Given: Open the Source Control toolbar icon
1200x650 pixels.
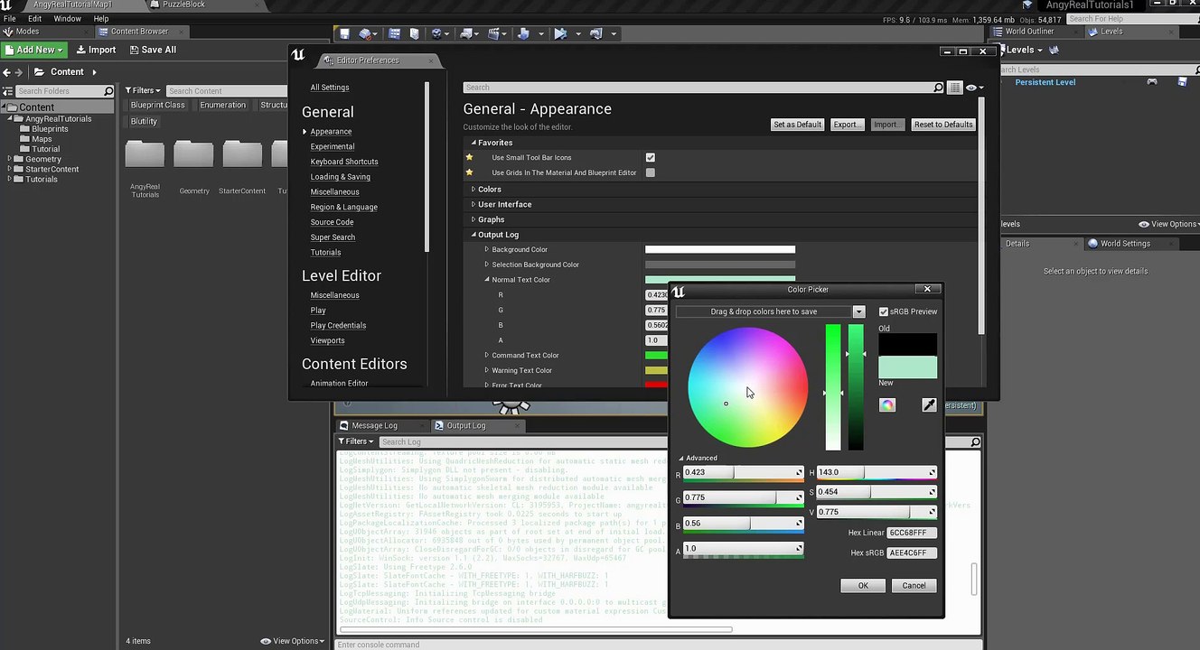Looking at the screenshot, I should [365, 33].
